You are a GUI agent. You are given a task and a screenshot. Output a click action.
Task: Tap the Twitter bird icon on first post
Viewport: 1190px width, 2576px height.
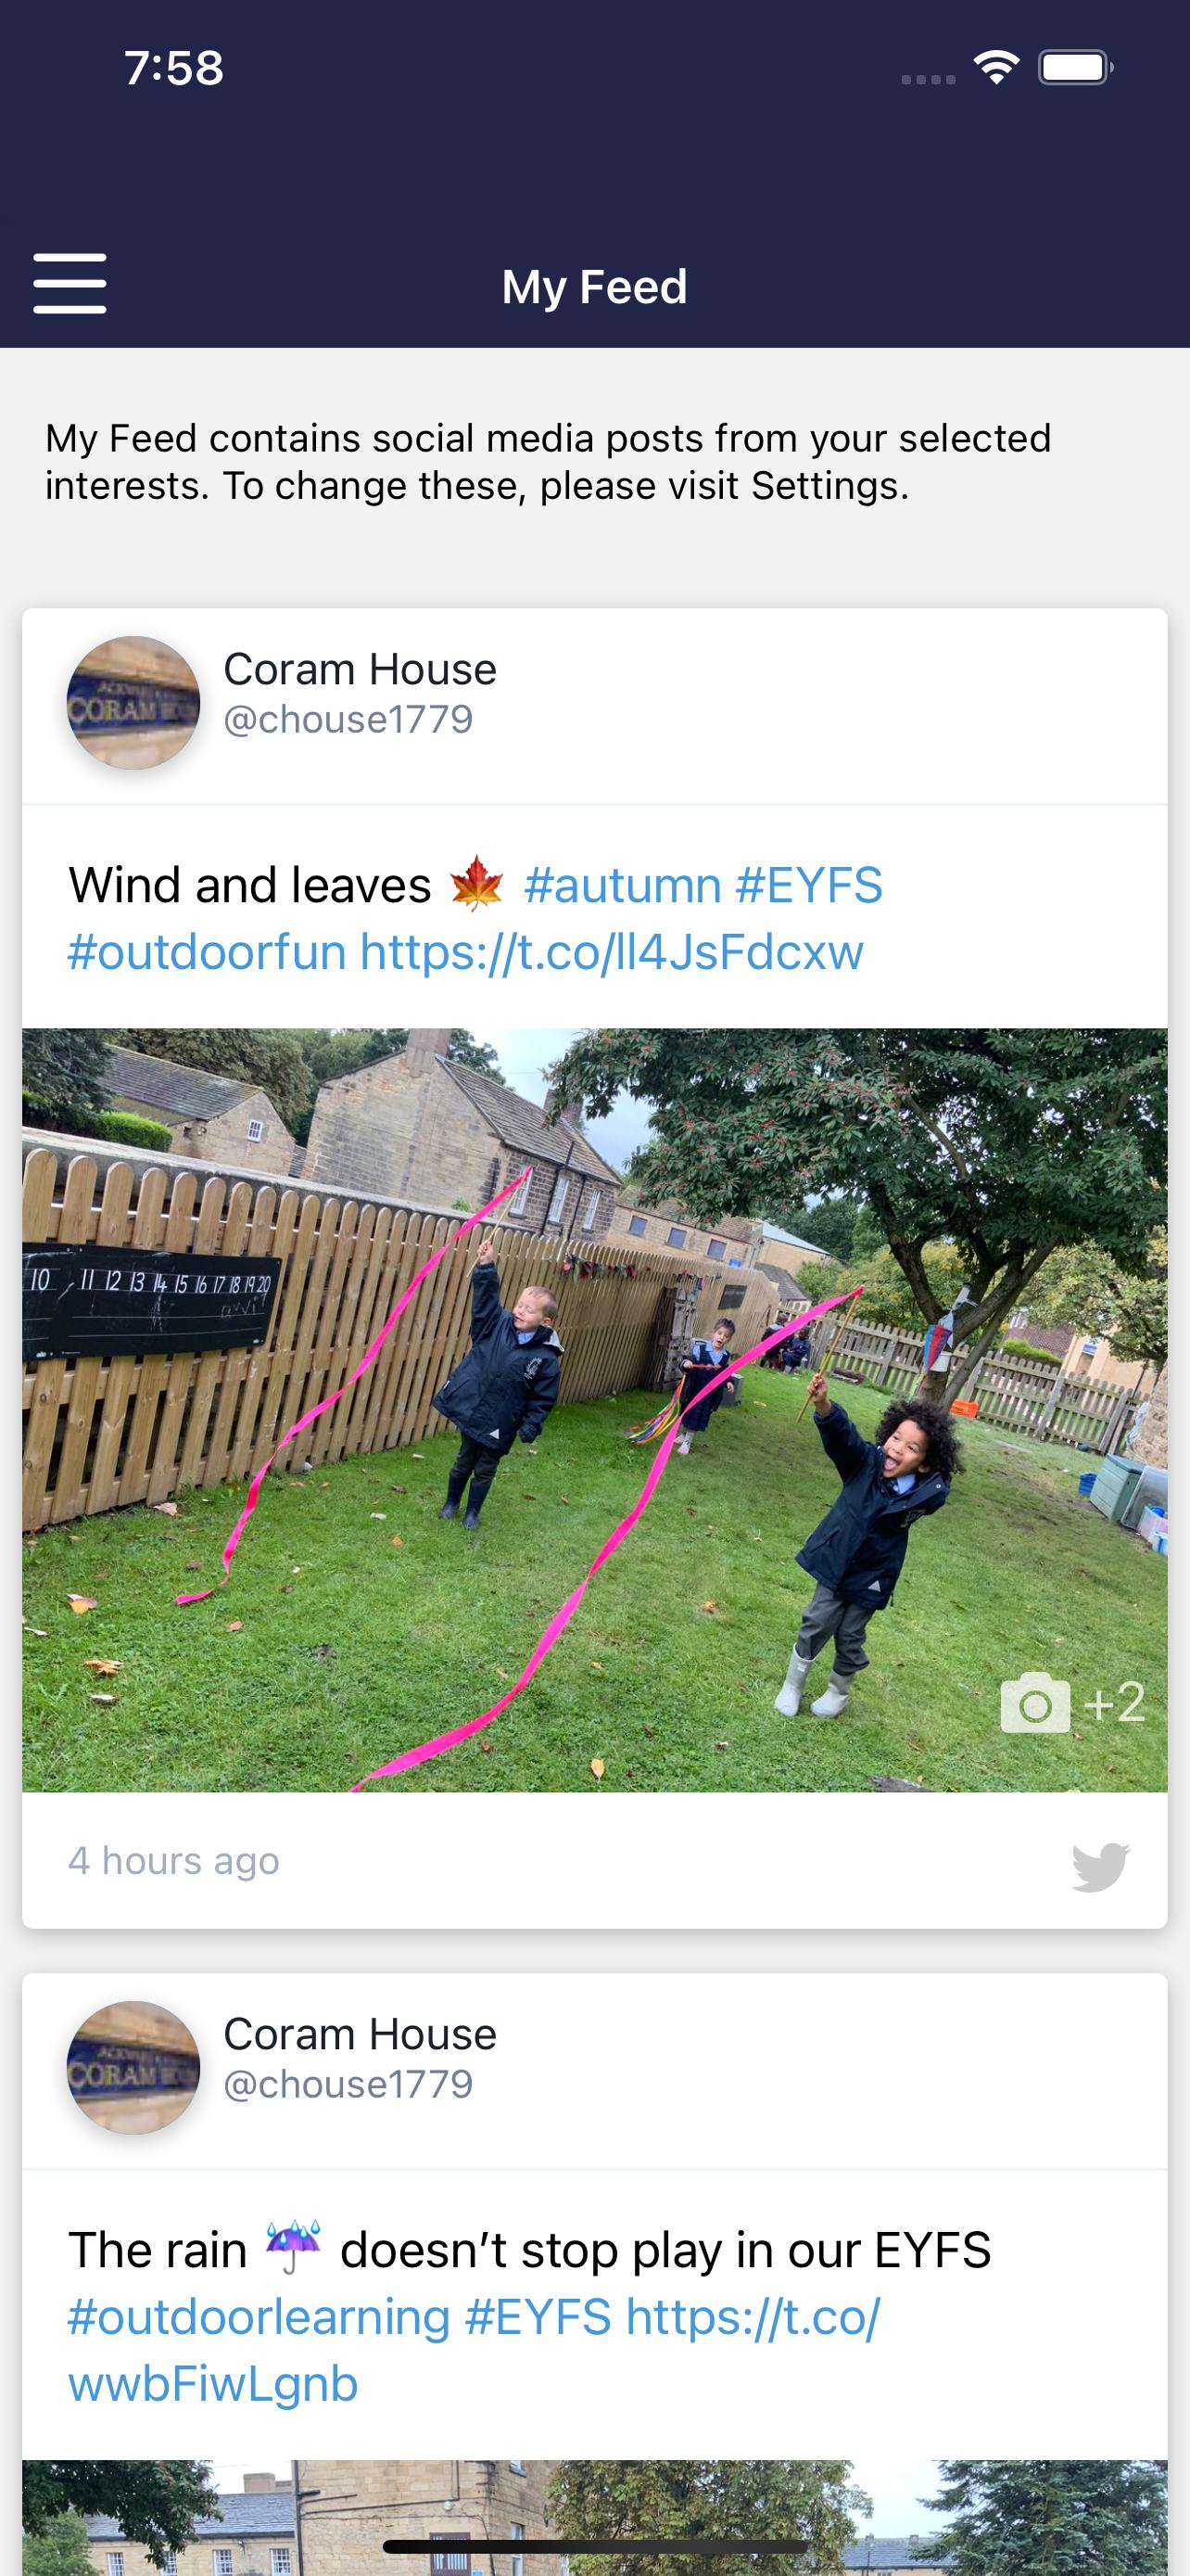(1100, 1867)
